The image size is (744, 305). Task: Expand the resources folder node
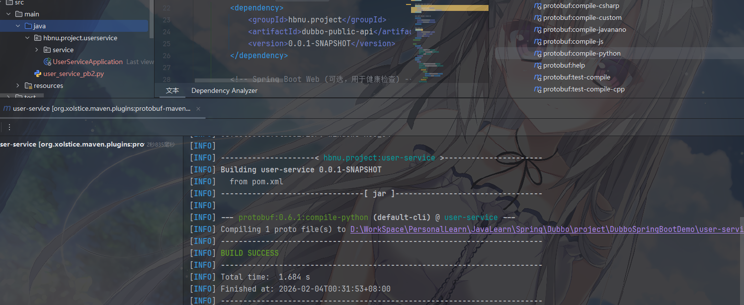click(x=18, y=85)
